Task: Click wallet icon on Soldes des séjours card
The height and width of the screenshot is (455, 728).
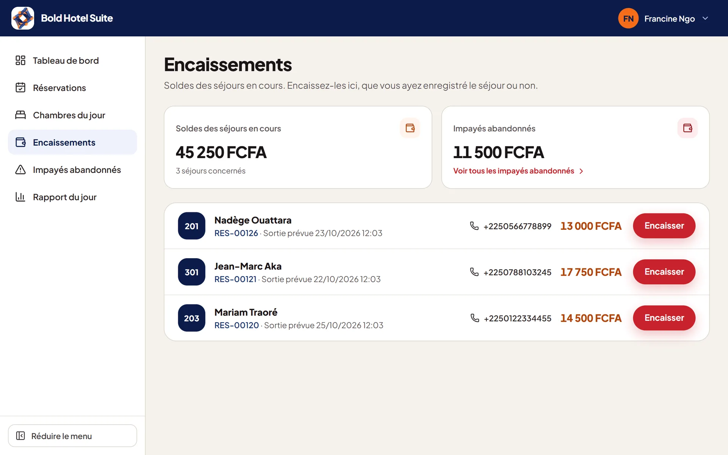Action: (410, 128)
